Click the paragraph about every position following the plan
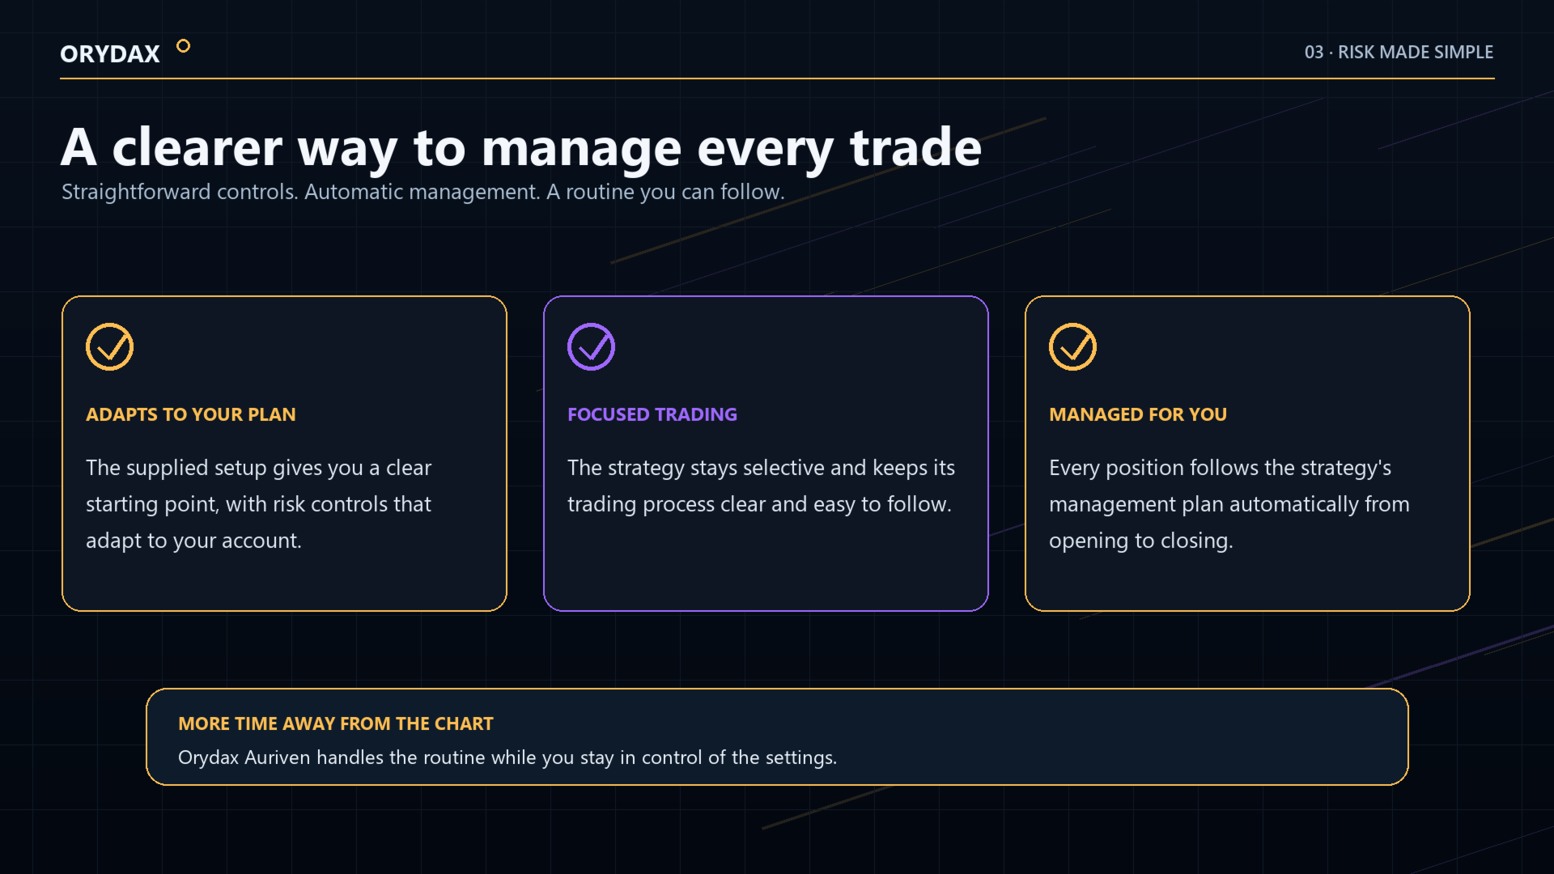The image size is (1554, 874). click(x=1229, y=503)
